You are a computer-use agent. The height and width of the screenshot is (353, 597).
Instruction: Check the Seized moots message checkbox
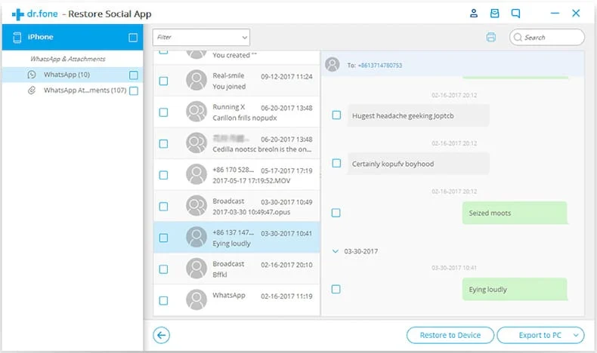[x=336, y=213]
